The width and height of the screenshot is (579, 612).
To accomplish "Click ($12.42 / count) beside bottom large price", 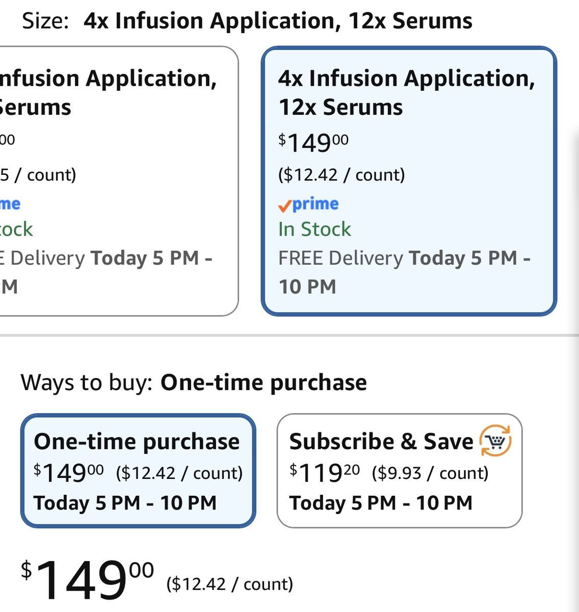I will click(230, 584).
